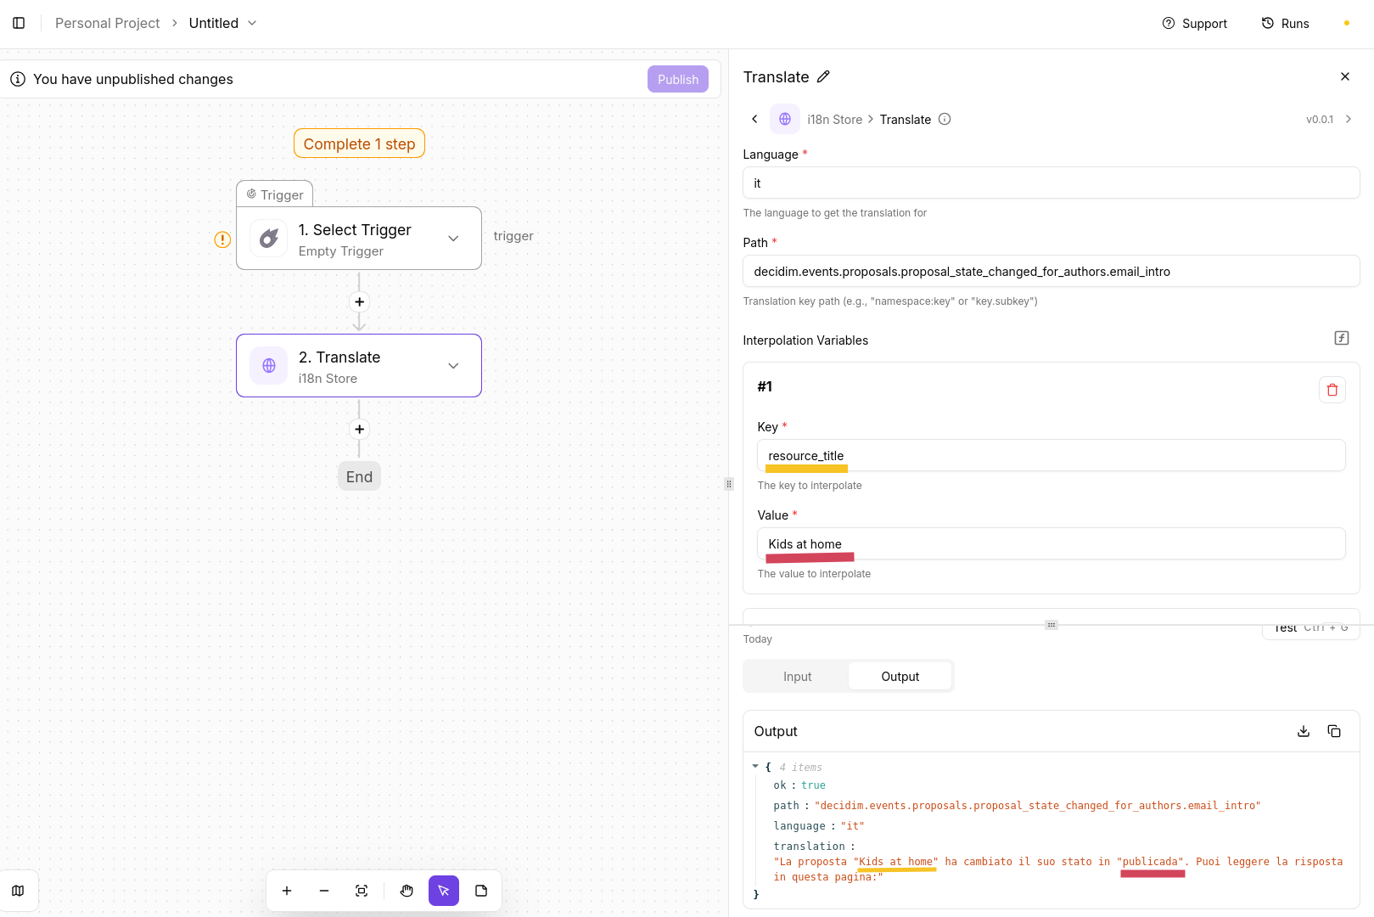Select the Empty Trigger step icon
The height and width of the screenshot is (917, 1374).
pyautogui.click(x=269, y=239)
